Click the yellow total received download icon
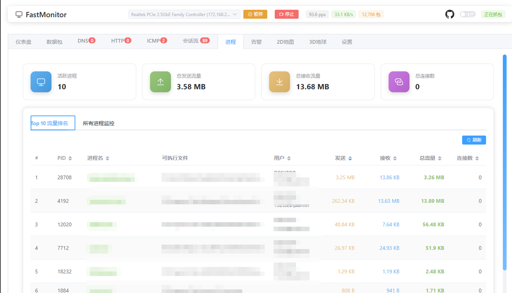The image size is (512, 293). click(279, 82)
